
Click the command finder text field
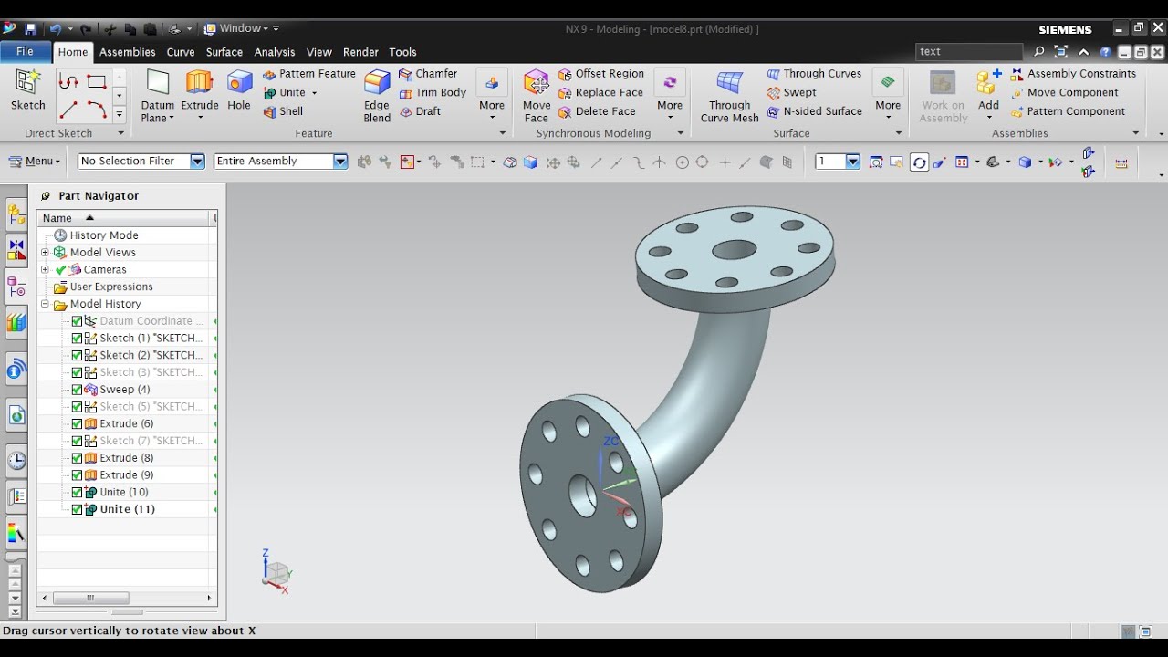tap(969, 52)
